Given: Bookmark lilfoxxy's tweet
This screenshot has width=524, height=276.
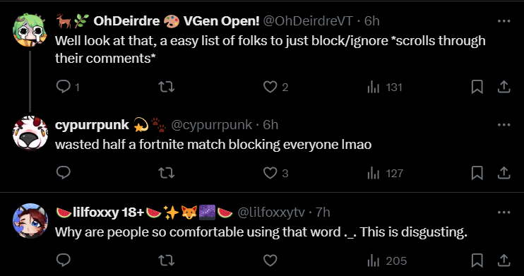Looking at the screenshot, I should [x=477, y=260].
